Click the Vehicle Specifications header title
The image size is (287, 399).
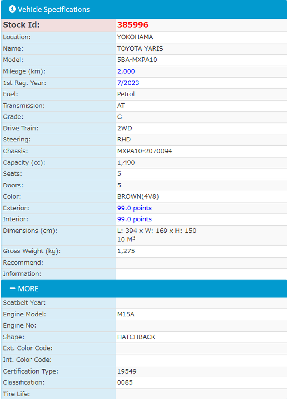[54, 9]
